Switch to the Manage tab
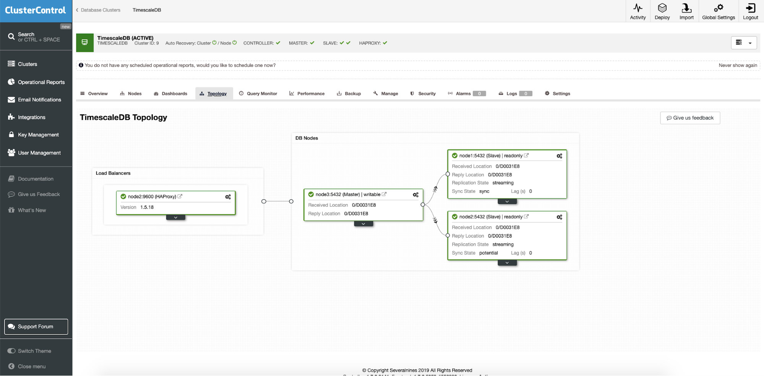The image size is (764, 376). click(386, 93)
